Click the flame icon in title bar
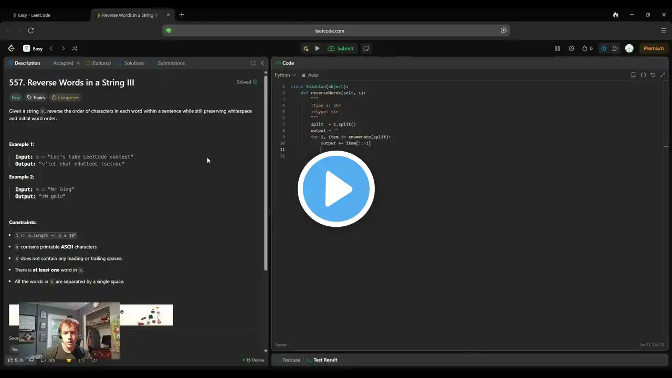Screen dimensions: 672x378 tap(615, 15)
